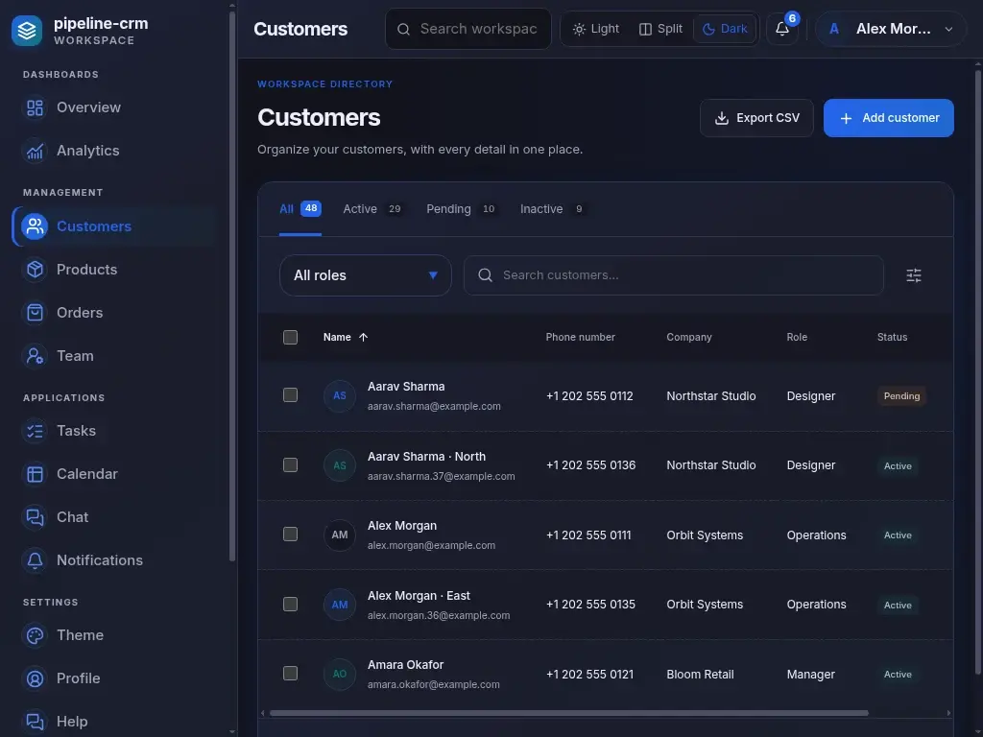Click the Export CSV button
Viewport: 983px width, 737px height.
point(756,118)
